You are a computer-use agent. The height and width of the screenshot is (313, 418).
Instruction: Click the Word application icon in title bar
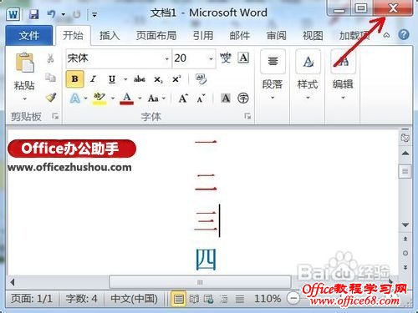[x=13, y=13]
